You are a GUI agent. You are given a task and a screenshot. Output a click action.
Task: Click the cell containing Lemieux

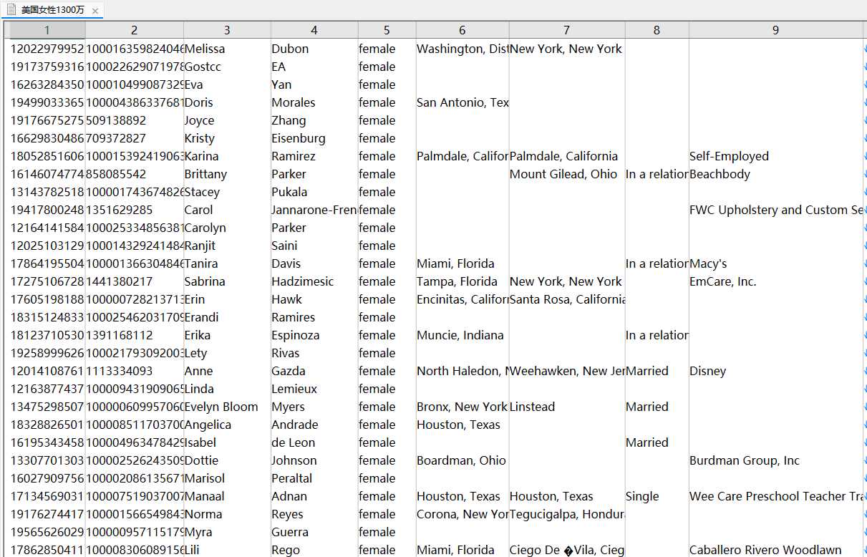[x=314, y=389]
